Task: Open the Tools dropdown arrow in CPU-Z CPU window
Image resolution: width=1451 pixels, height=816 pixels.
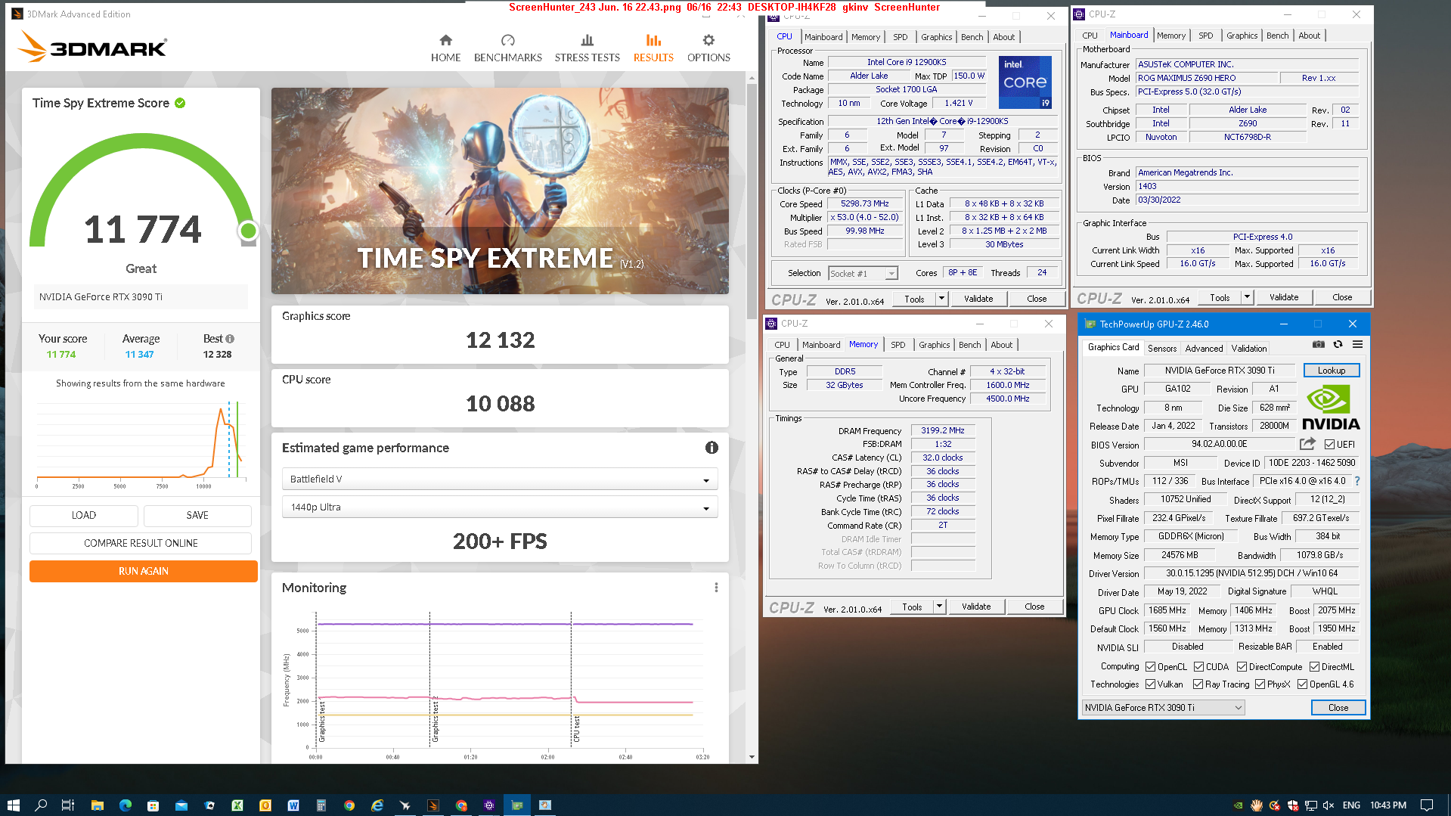Action: pos(941,299)
